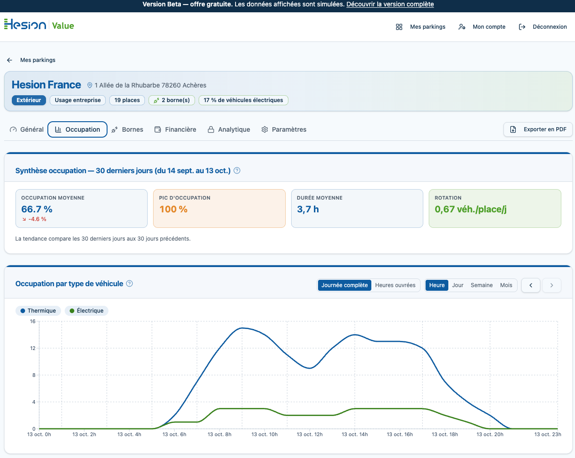This screenshot has width=575, height=458.
Task: Click Exporter en PDF button
Action: pos(538,129)
